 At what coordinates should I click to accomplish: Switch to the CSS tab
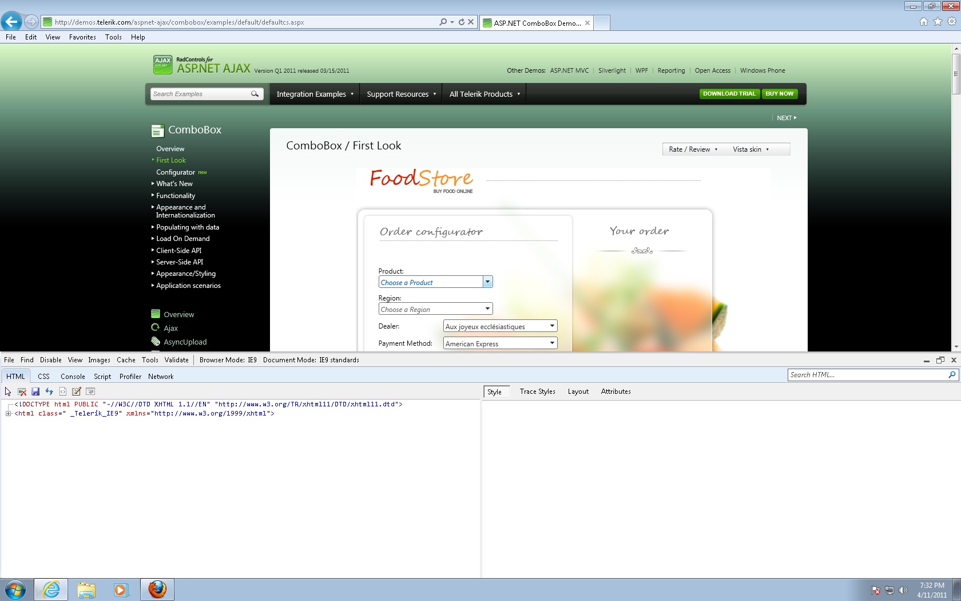click(x=43, y=377)
